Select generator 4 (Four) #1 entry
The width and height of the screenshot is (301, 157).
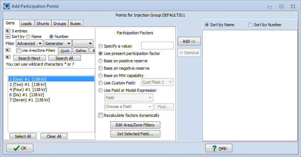coord(27,90)
